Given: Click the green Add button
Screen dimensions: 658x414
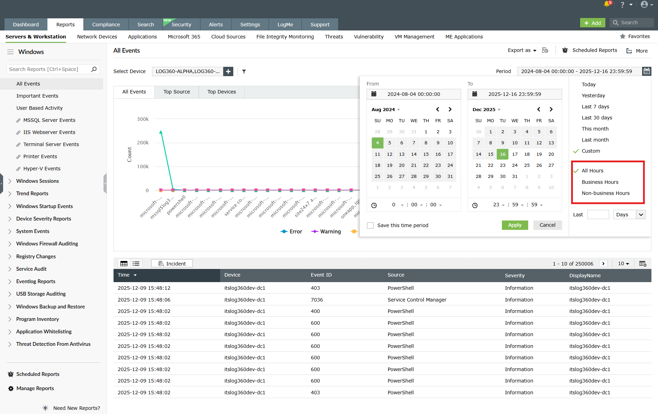Looking at the screenshot, I should tap(592, 22).
